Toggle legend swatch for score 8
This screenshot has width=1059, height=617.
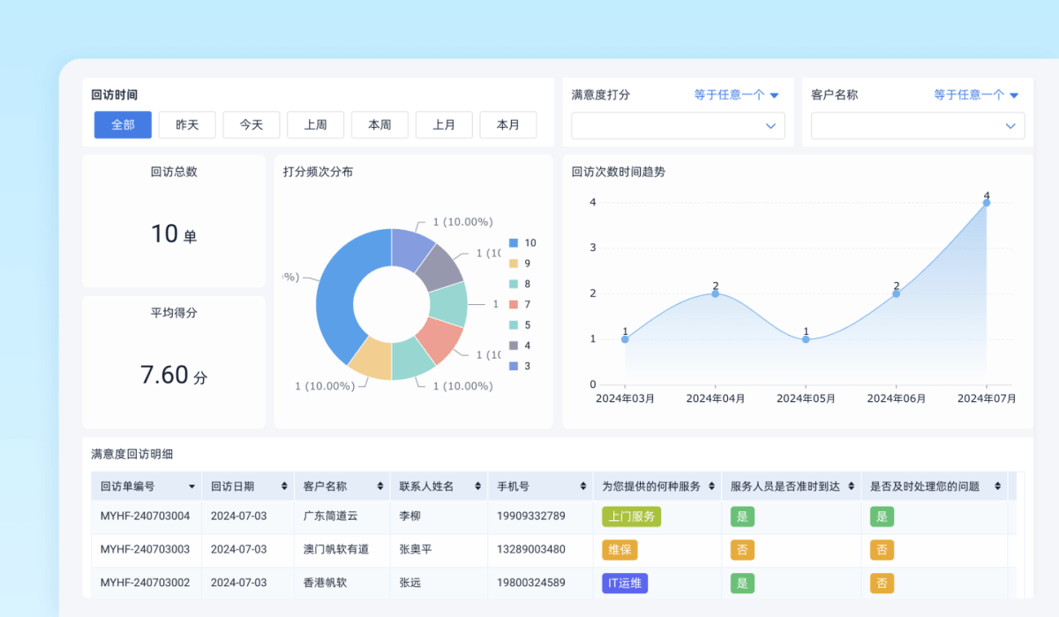point(514,284)
